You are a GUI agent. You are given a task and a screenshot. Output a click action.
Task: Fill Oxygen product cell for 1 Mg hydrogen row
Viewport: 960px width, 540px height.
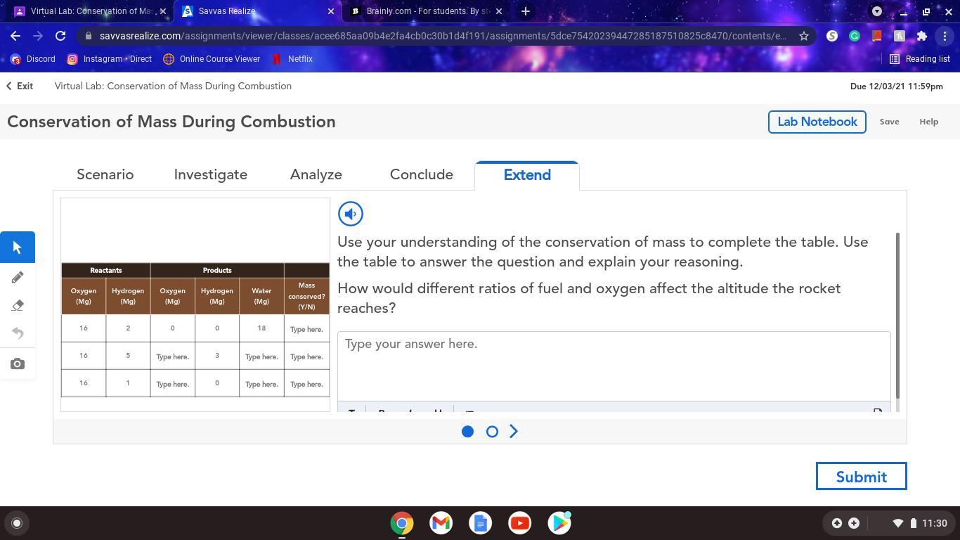click(172, 384)
